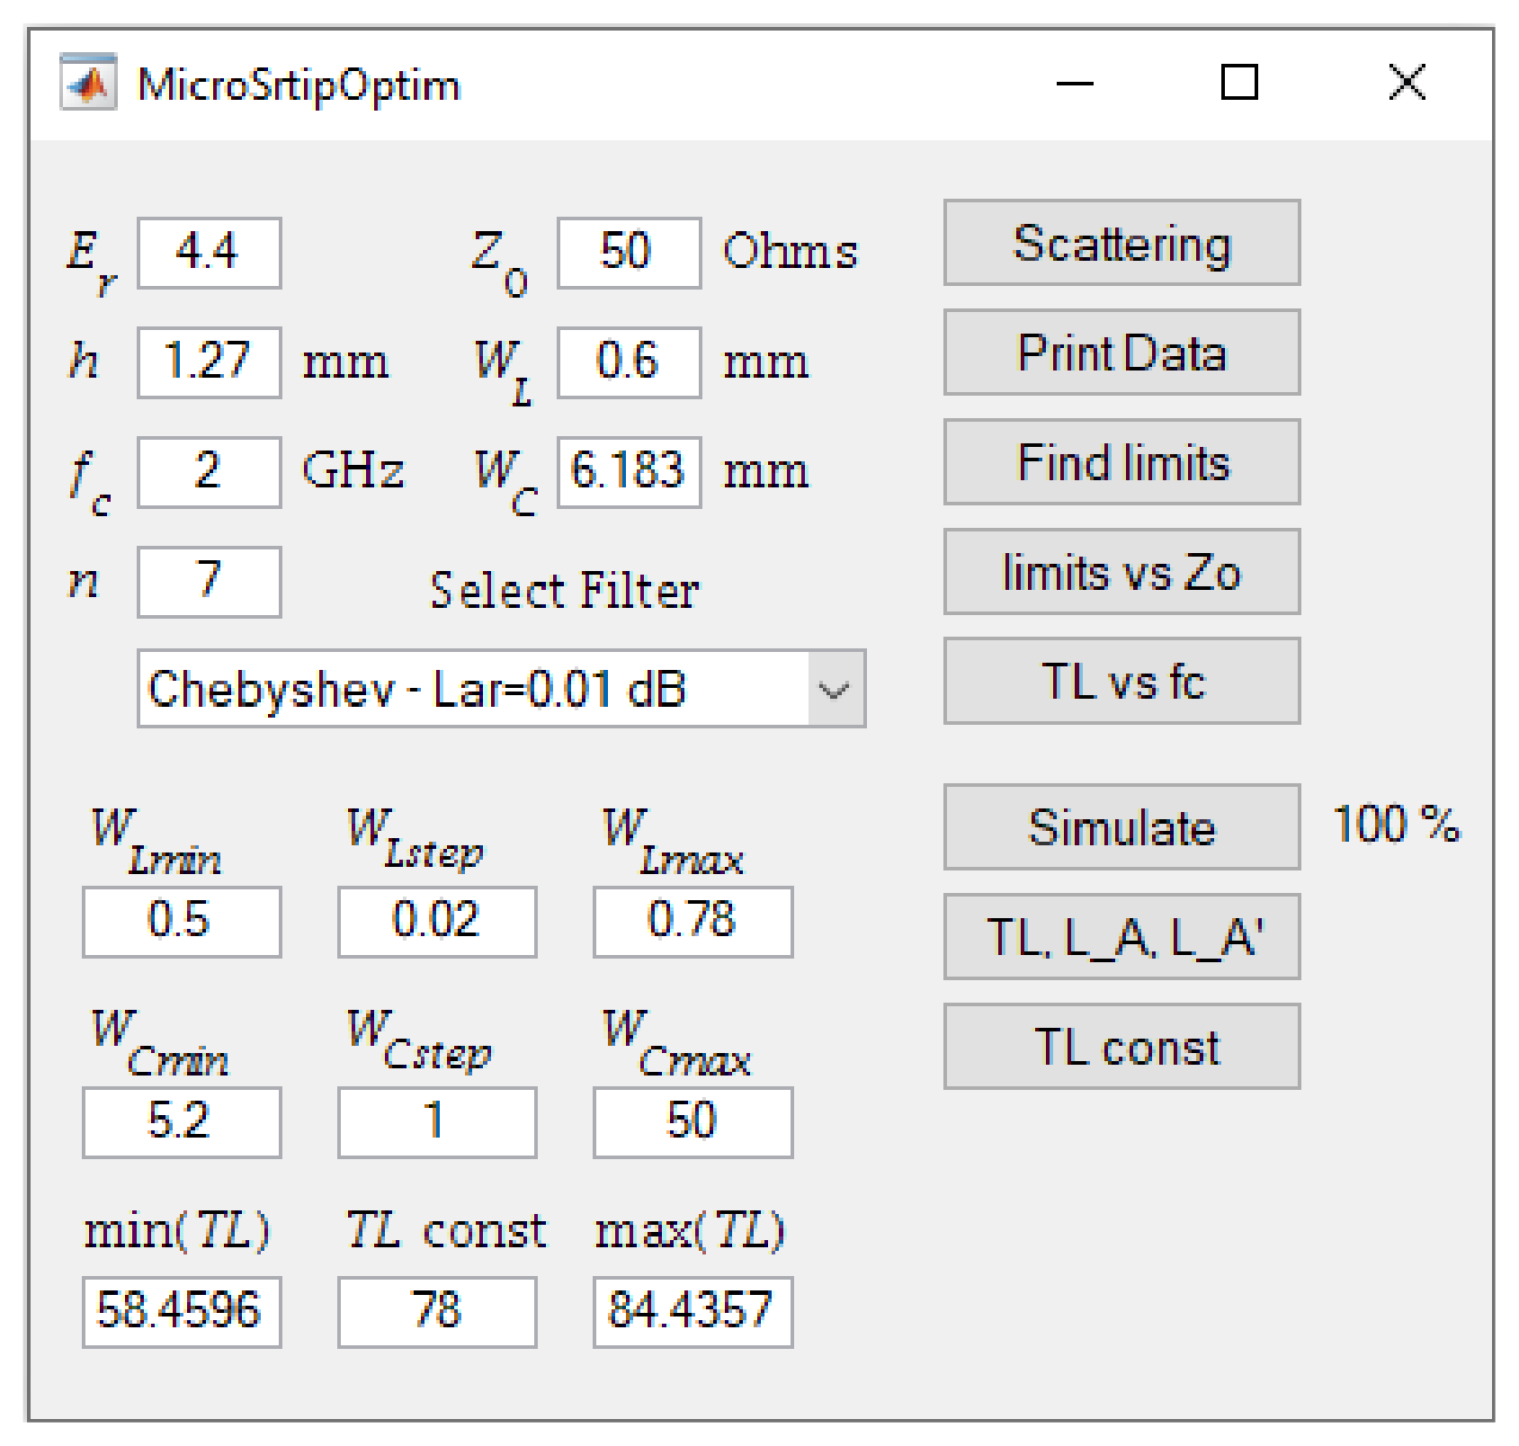This screenshot has width=1519, height=1446.
Task: Edit the WLstep field showing 0.02
Action: coord(436,922)
